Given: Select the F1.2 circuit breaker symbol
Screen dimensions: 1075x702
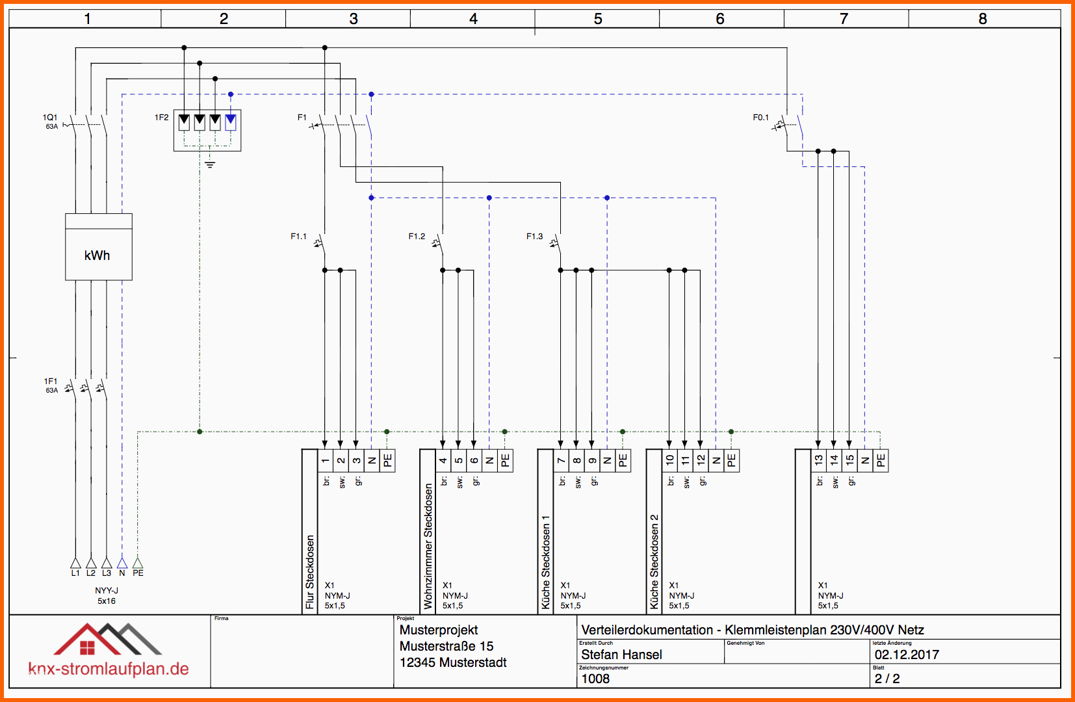Looking at the screenshot, I should click(439, 244).
